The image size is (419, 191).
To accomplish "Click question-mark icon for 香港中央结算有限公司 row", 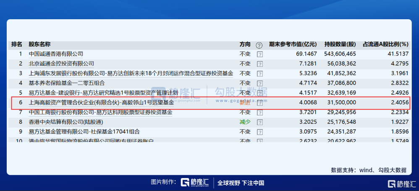I will (259, 122).
